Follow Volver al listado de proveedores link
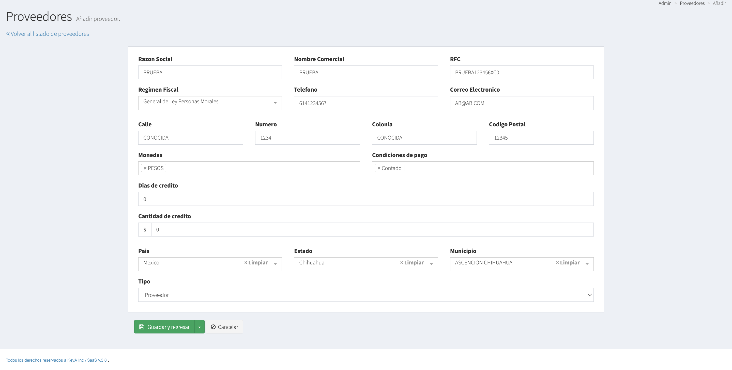Viewport: 732px width, 370px height. [50, 34]
